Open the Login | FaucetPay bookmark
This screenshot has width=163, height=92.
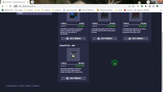coord(70,10)
